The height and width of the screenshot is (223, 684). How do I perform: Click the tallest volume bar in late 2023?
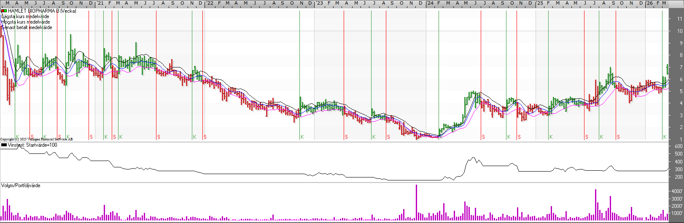tap(416, 202)
